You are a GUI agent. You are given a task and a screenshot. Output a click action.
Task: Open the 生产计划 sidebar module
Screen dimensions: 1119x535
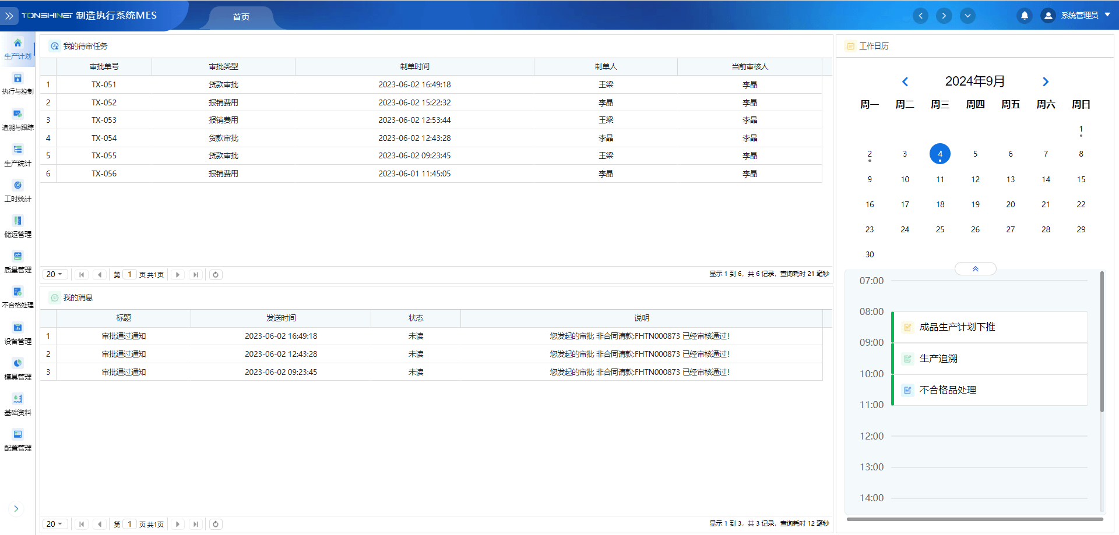(x=17, y=48)
